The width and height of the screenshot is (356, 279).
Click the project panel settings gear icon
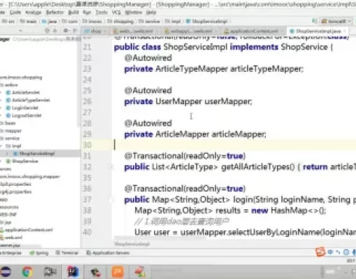point(65,31)
